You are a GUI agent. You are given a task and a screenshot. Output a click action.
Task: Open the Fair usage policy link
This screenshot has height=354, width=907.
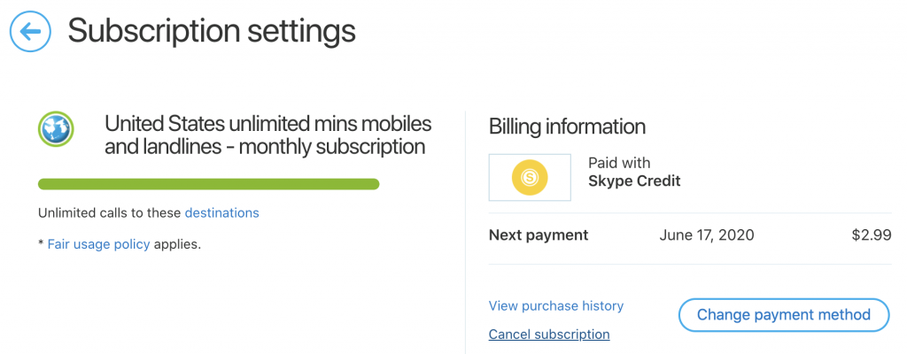coord(98,244)
